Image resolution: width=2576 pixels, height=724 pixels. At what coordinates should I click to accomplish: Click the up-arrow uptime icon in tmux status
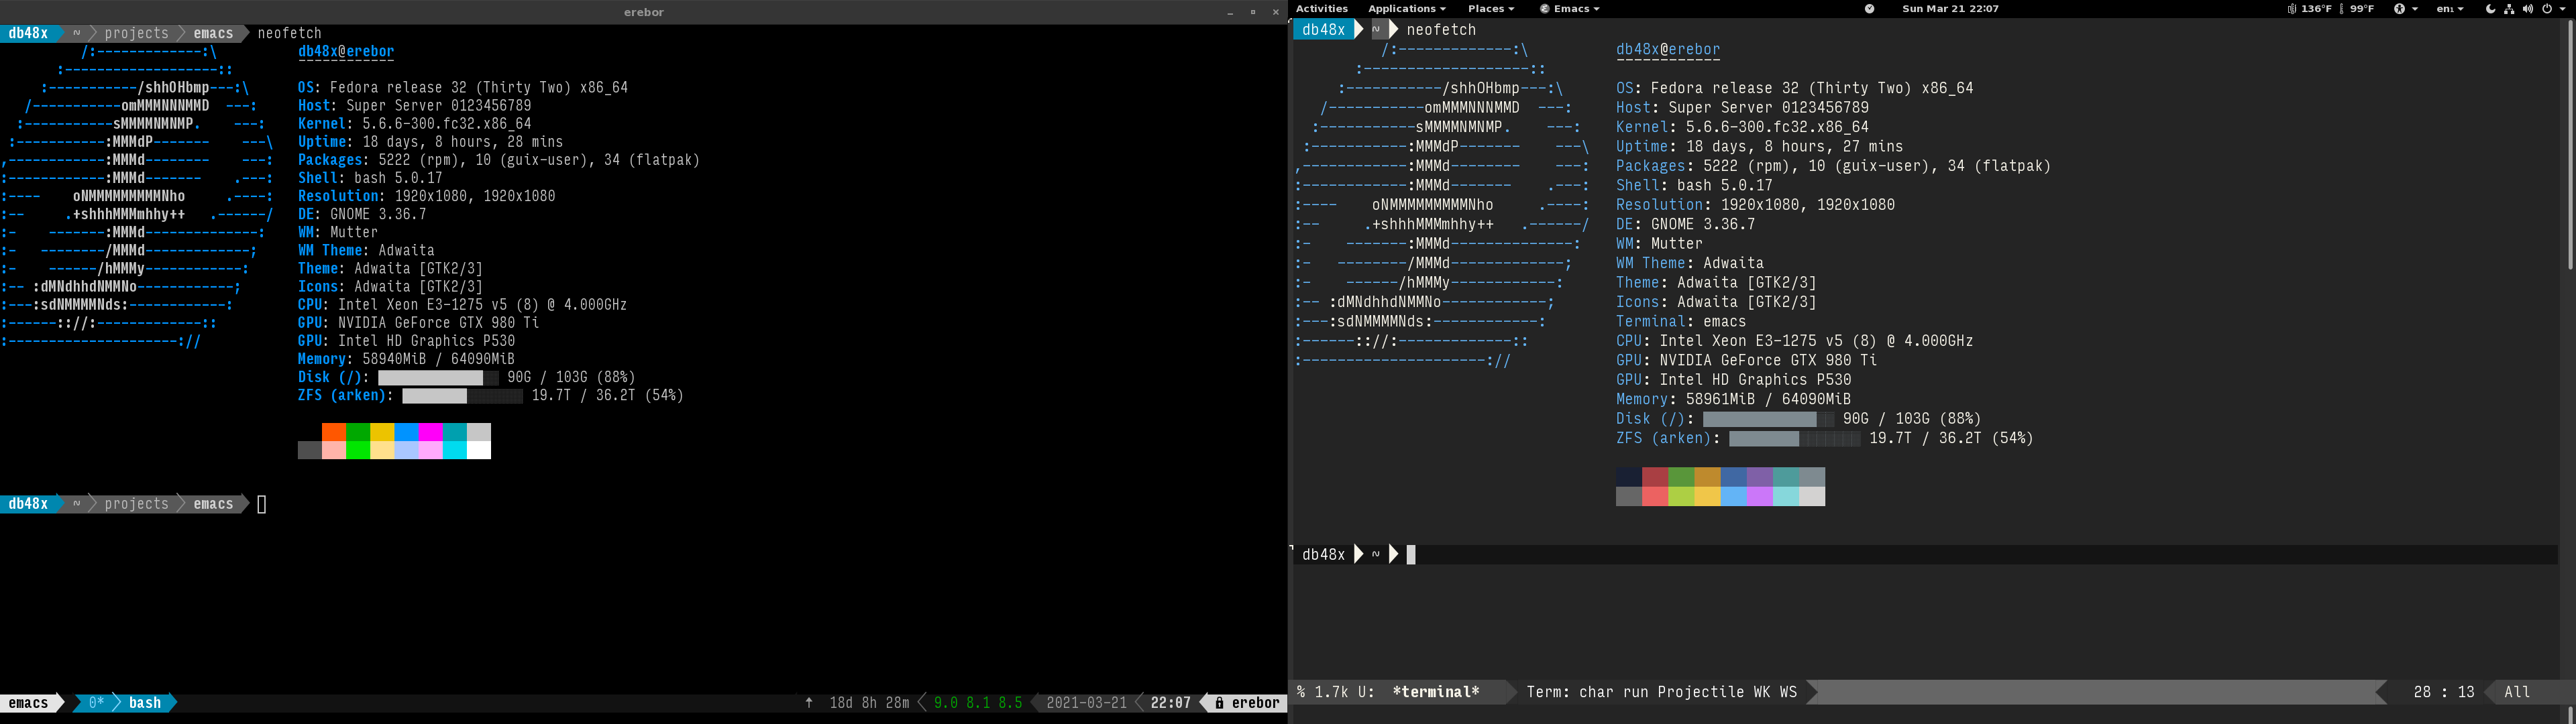coord(809,703)
